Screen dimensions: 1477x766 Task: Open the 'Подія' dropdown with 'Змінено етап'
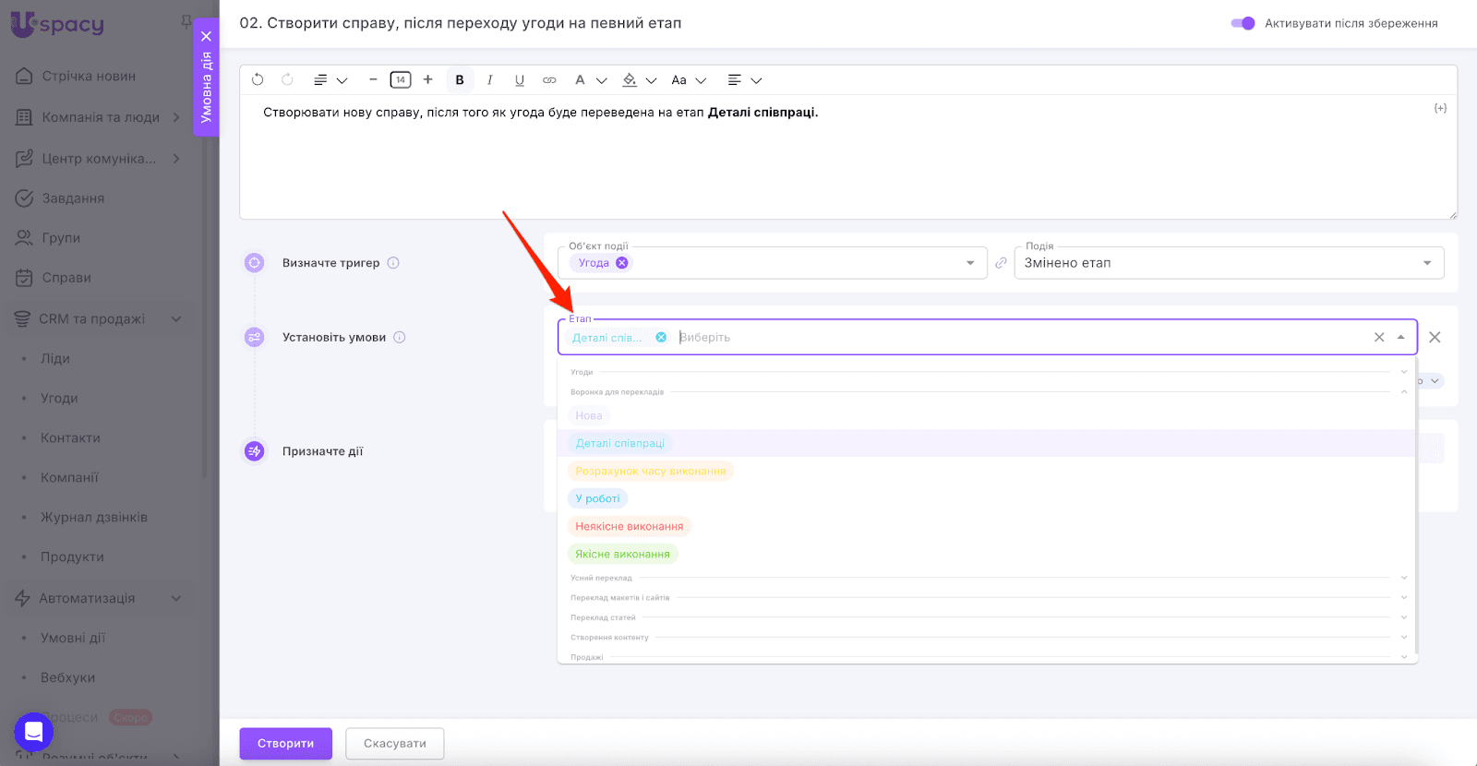[1228, 263]
